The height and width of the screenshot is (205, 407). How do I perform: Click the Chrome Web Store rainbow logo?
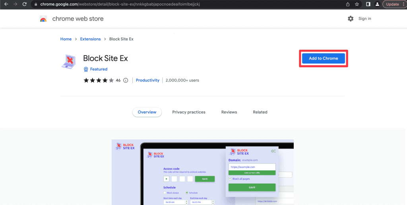coord(43,19)
